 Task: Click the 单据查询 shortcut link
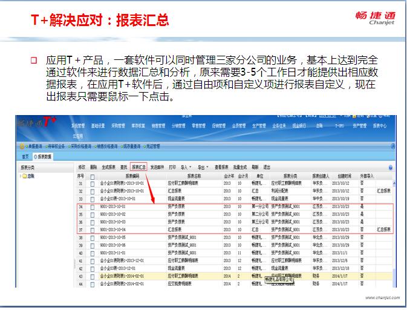pyautogui.click(x=35, y=147)
